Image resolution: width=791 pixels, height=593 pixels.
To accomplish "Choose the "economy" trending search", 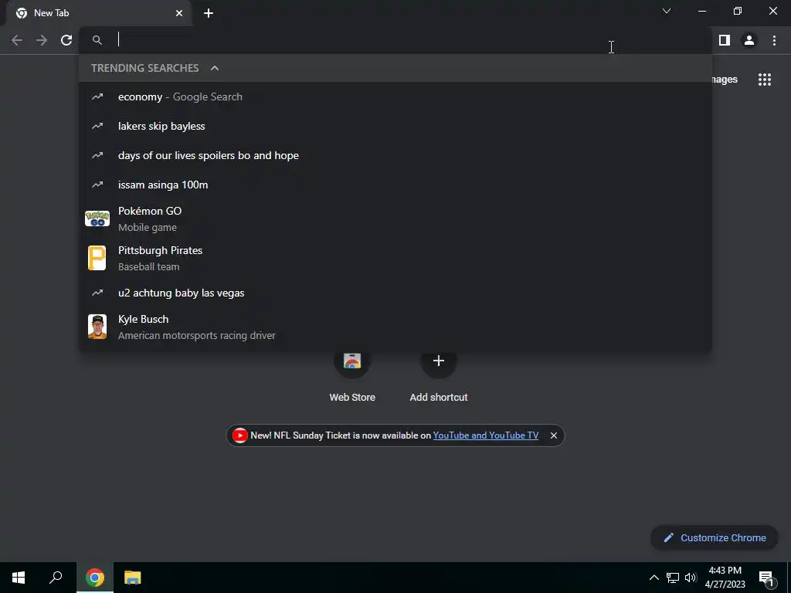I will (x=395, y=97).
